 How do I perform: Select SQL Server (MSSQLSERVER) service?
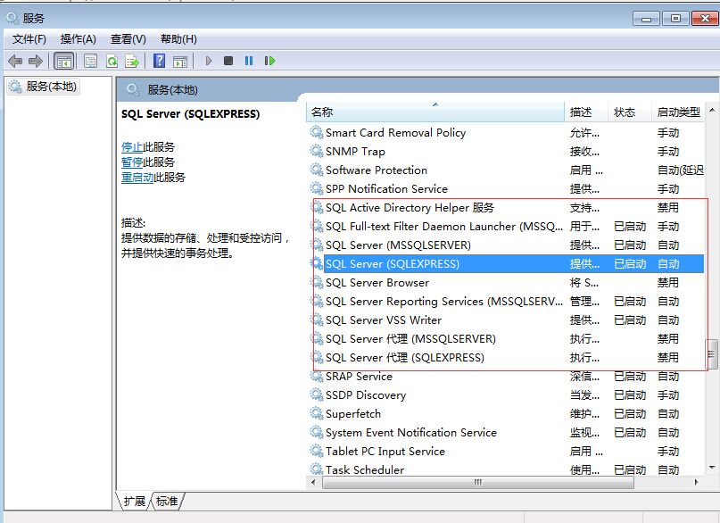[x=505, y=245]
